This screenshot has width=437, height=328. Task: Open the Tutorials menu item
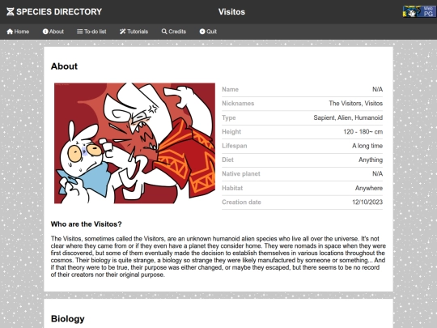pyautogui.click(x=134, y=32)
